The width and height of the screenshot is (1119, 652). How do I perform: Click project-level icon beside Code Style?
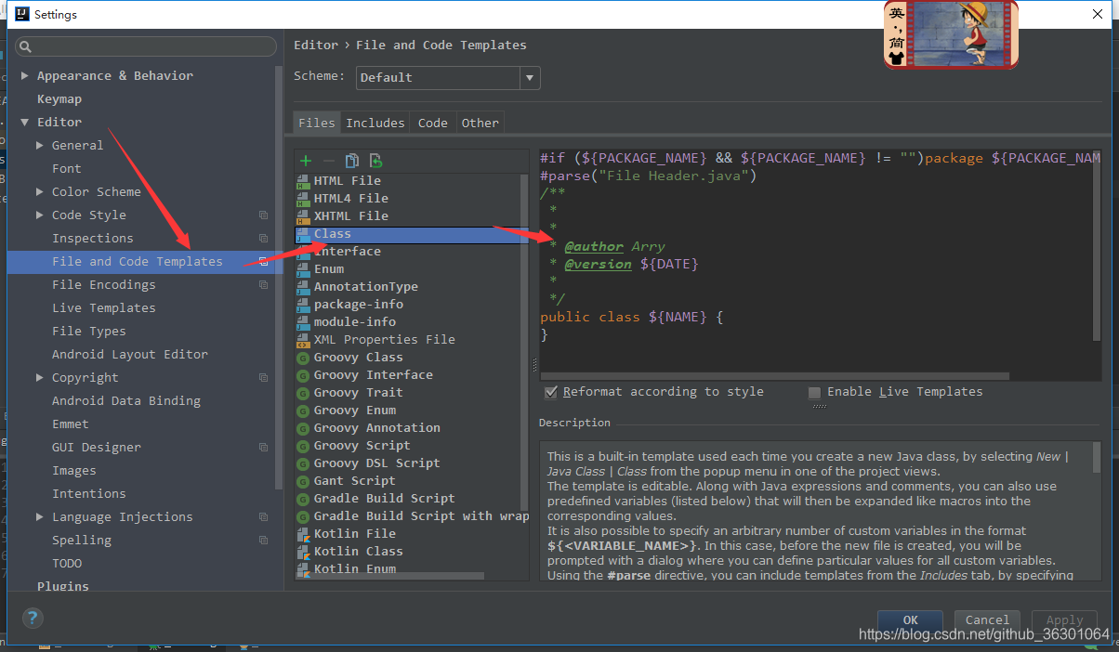click(x=263, y=215)
